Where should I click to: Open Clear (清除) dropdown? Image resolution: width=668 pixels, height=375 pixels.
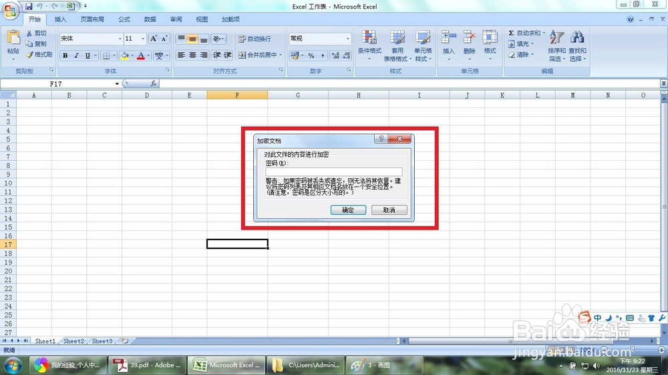tap(521, 55)
